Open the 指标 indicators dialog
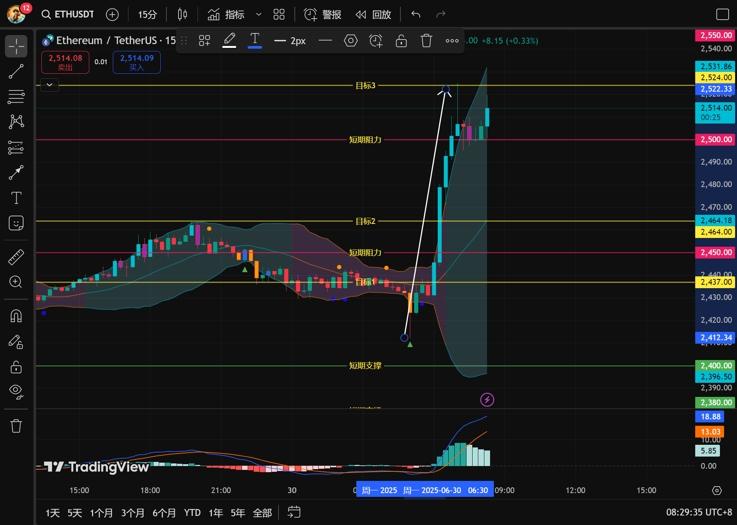Viewport: 737px width, 525px height. pos(226,14)
